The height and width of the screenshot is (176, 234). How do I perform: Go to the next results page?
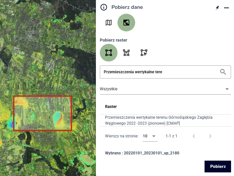tap(210, 136)
